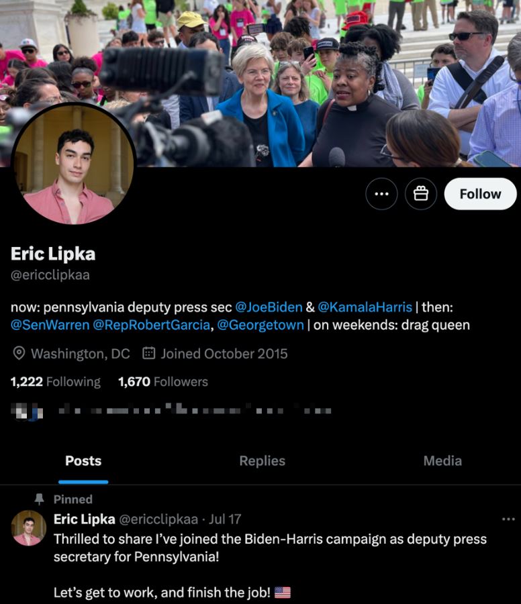Open the three-dot more options button
Image resolution: width=521 pixels, height=604 pixels.
pyautogui.click(x=381, y=194)
